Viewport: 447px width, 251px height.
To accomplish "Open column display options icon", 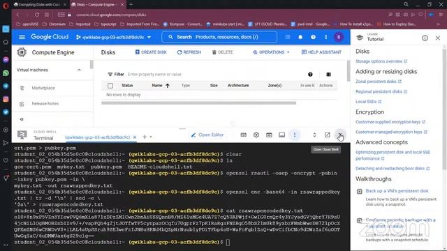I will tap(328, 75).
